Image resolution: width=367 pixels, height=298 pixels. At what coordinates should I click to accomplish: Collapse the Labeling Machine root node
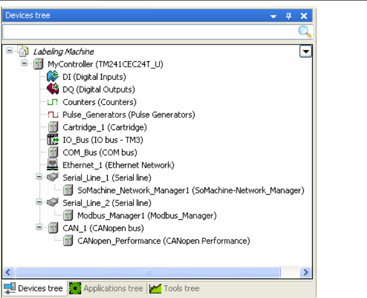tap(9, 50)
